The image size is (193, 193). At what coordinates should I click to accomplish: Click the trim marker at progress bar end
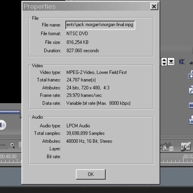pos(21,115)
